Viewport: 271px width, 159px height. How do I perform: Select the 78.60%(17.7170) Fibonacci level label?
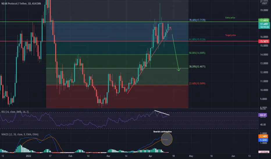click(x=197, y=20)
